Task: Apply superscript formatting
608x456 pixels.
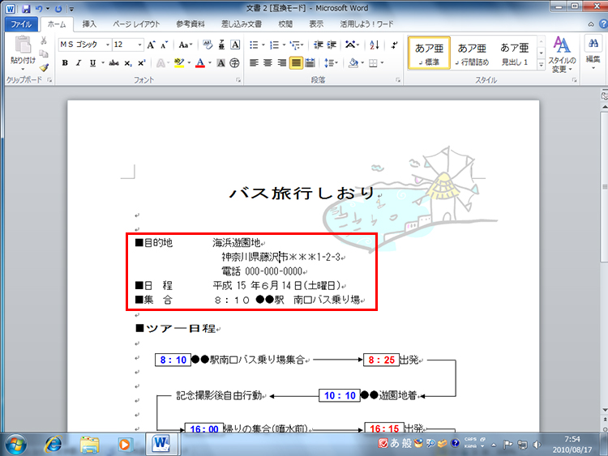Action: (x=142, y=62)
